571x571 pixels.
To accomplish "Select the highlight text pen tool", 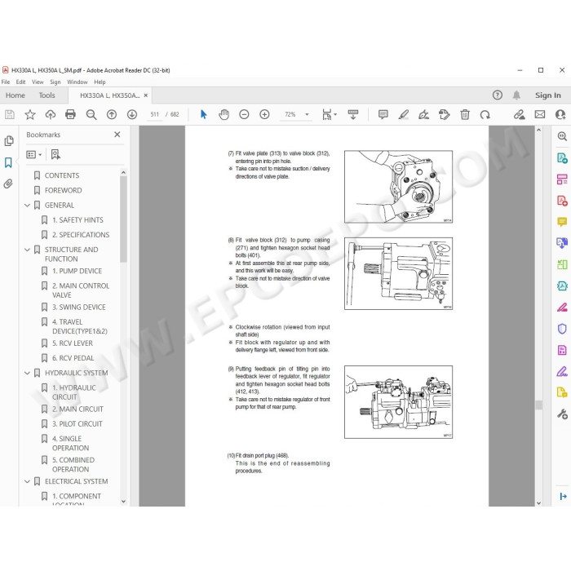I will [x=404, y=115].
